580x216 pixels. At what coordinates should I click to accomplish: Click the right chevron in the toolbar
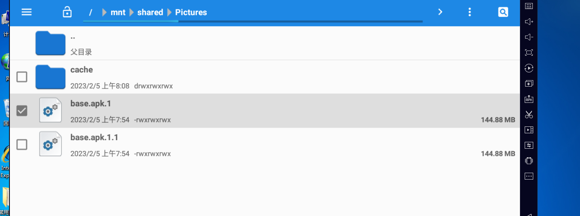[x=440, y=12]
